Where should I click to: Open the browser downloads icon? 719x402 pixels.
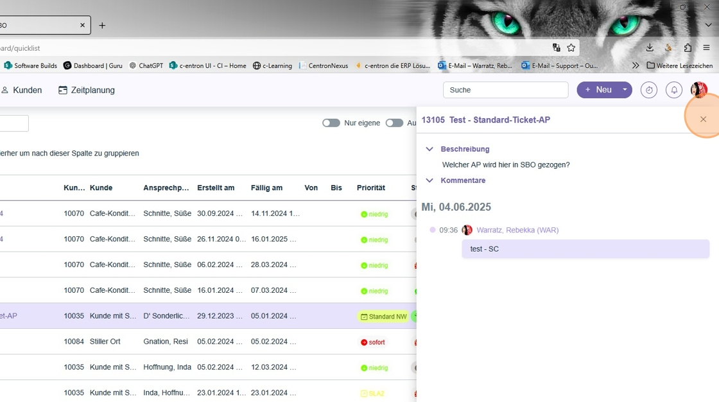point(650,48)
